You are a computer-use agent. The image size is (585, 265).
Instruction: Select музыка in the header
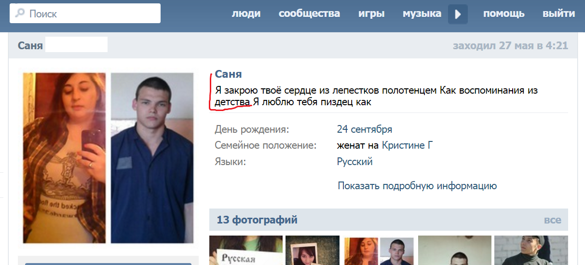(x=422, y=14)
